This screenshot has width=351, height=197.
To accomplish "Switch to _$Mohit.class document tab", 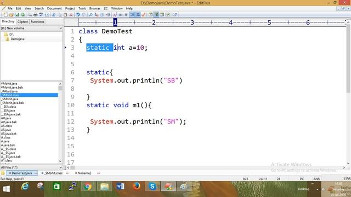I will point(53,173).
